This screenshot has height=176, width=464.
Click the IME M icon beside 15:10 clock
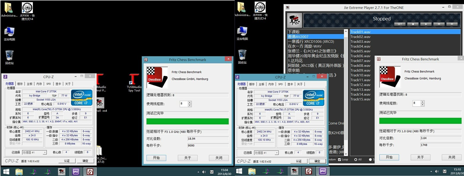click(445, 171)
